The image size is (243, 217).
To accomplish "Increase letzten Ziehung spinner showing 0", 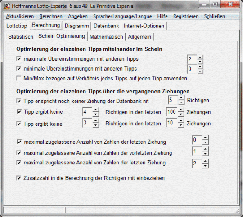I will pyautogui.click(x=205, y=138).
